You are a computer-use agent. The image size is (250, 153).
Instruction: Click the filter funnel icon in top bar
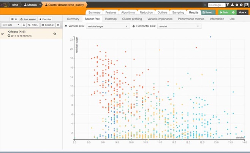point(228,5)
